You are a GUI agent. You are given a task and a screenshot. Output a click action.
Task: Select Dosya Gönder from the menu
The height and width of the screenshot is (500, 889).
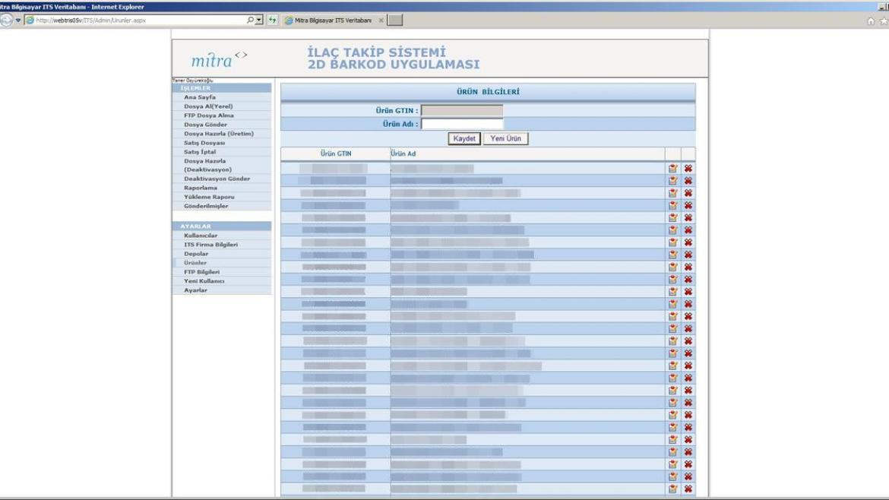(205, 124)
